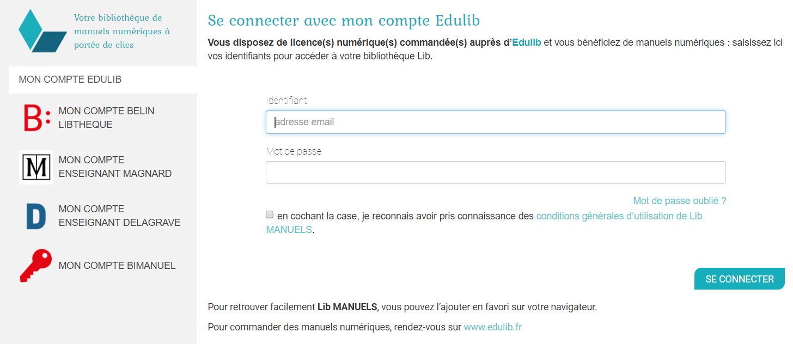Screen dimensions: 793x344
Task: Click into the Mot de passe field
Action: (x=496, y=173)
